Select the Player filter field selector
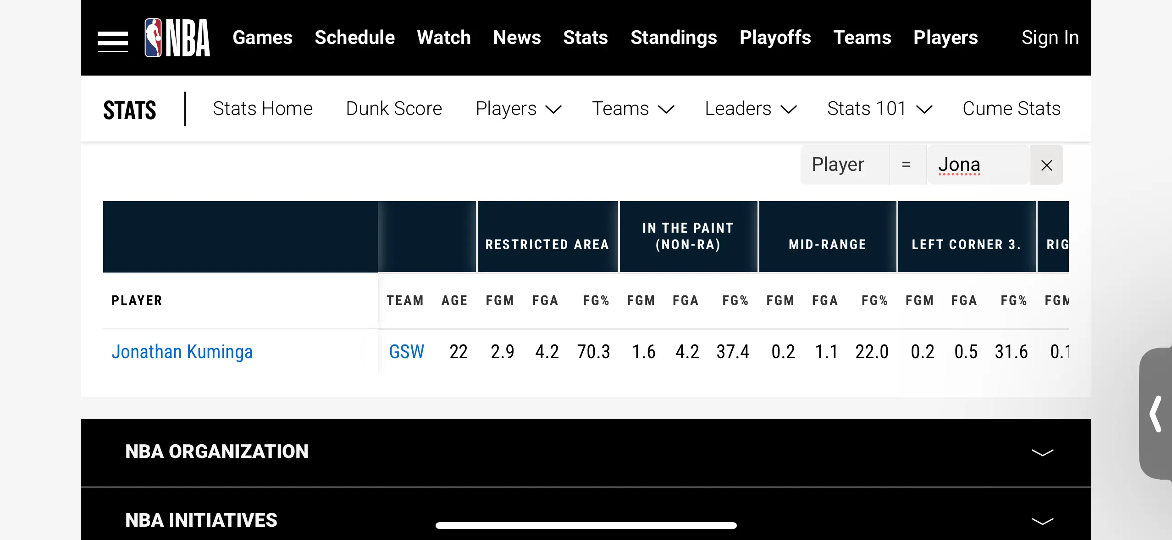This screenshot has width=1172, height=540. point(845,165)
